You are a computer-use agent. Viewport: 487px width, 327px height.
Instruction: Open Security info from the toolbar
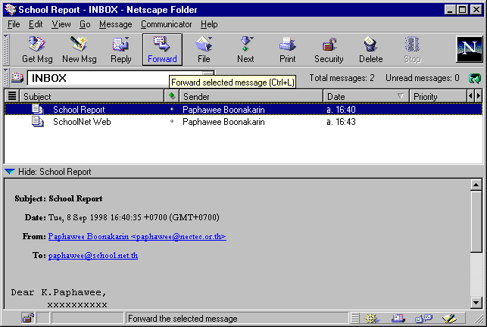(329, 50)
